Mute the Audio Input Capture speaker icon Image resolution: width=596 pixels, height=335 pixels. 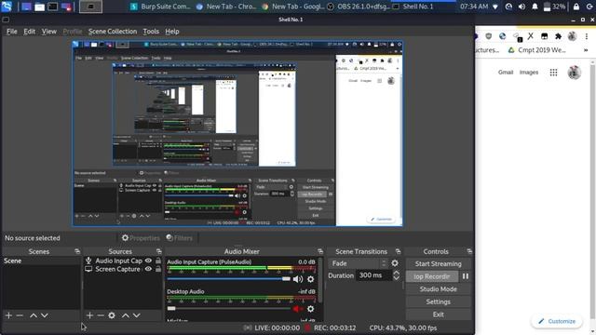coord(298,279)
